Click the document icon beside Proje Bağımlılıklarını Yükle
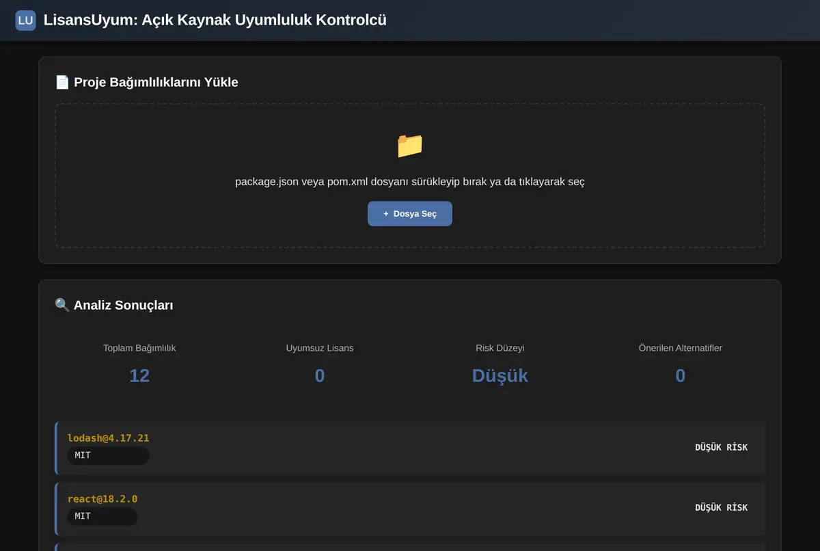820x551 pixels. tap(62, 82)
